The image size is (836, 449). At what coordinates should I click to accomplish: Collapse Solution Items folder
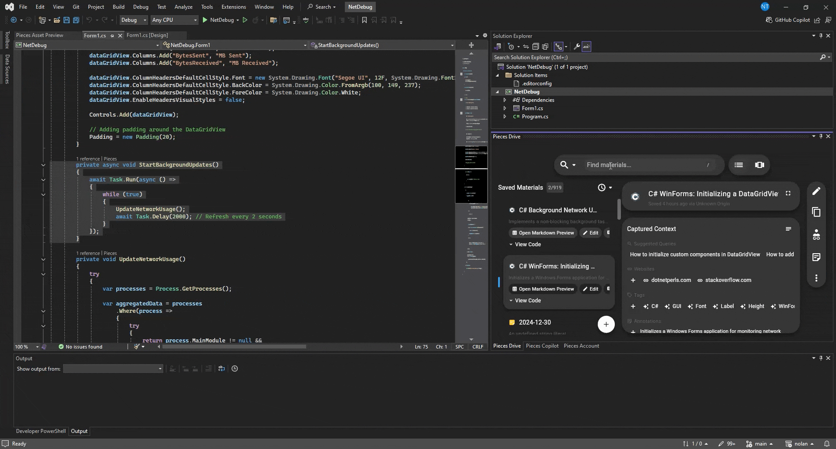point(497,75)
